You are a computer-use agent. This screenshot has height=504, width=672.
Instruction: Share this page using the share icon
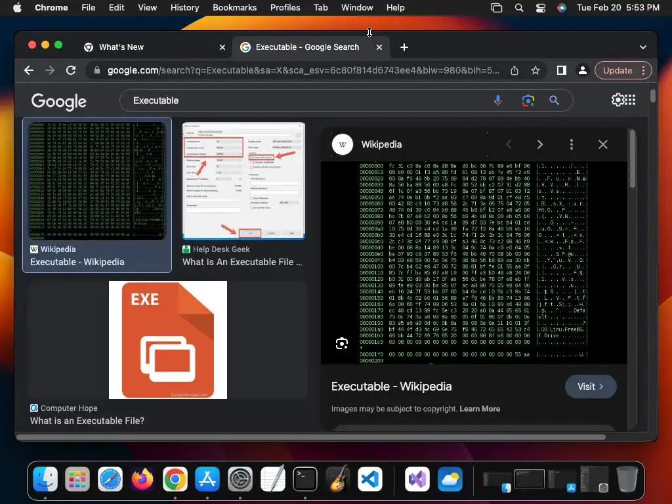tap(514, 70)
